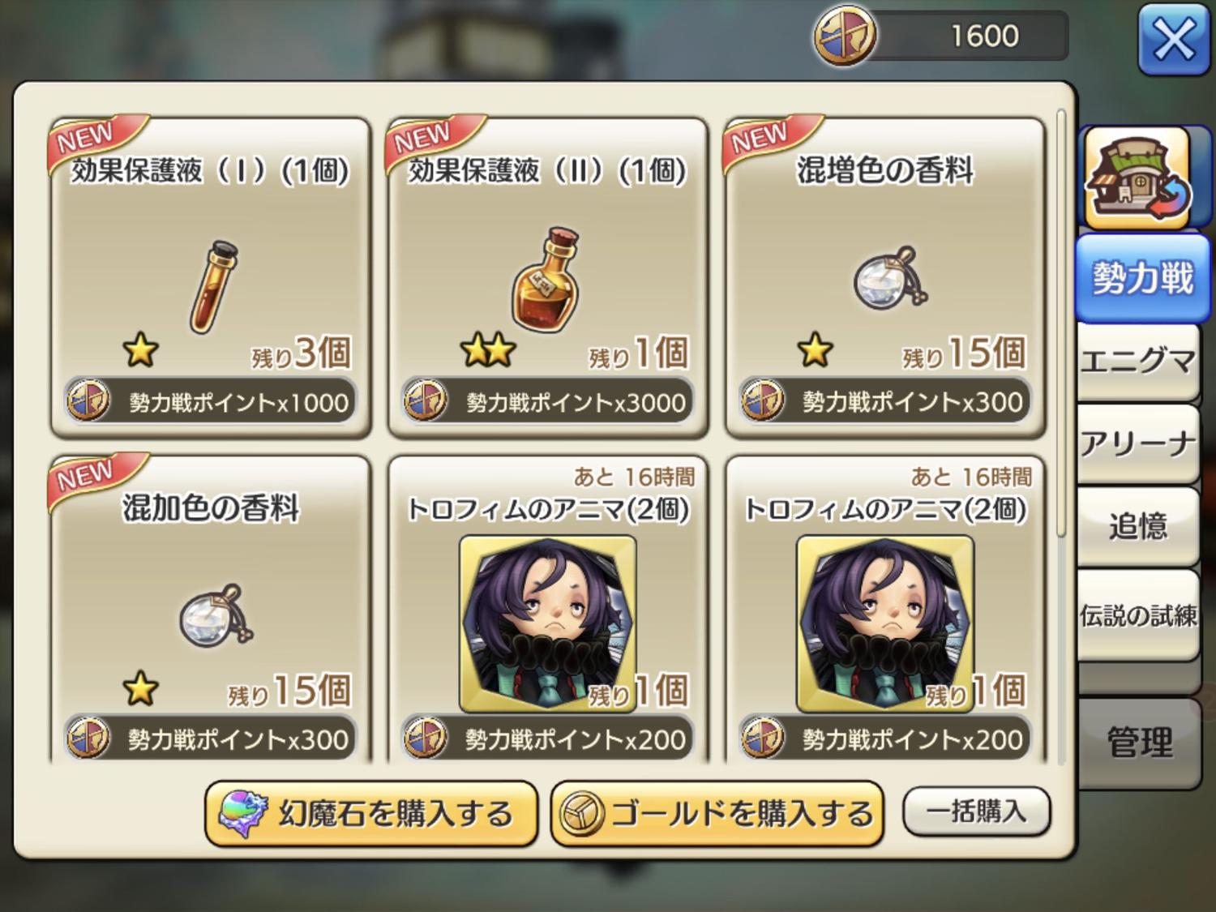Viewport: 1216px width, 912px height.
Task: Open the アリーナ tab
Action: pyautogui.click(x=1137, y=445)
